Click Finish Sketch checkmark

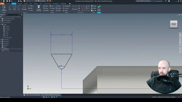(x=99, y=8)
